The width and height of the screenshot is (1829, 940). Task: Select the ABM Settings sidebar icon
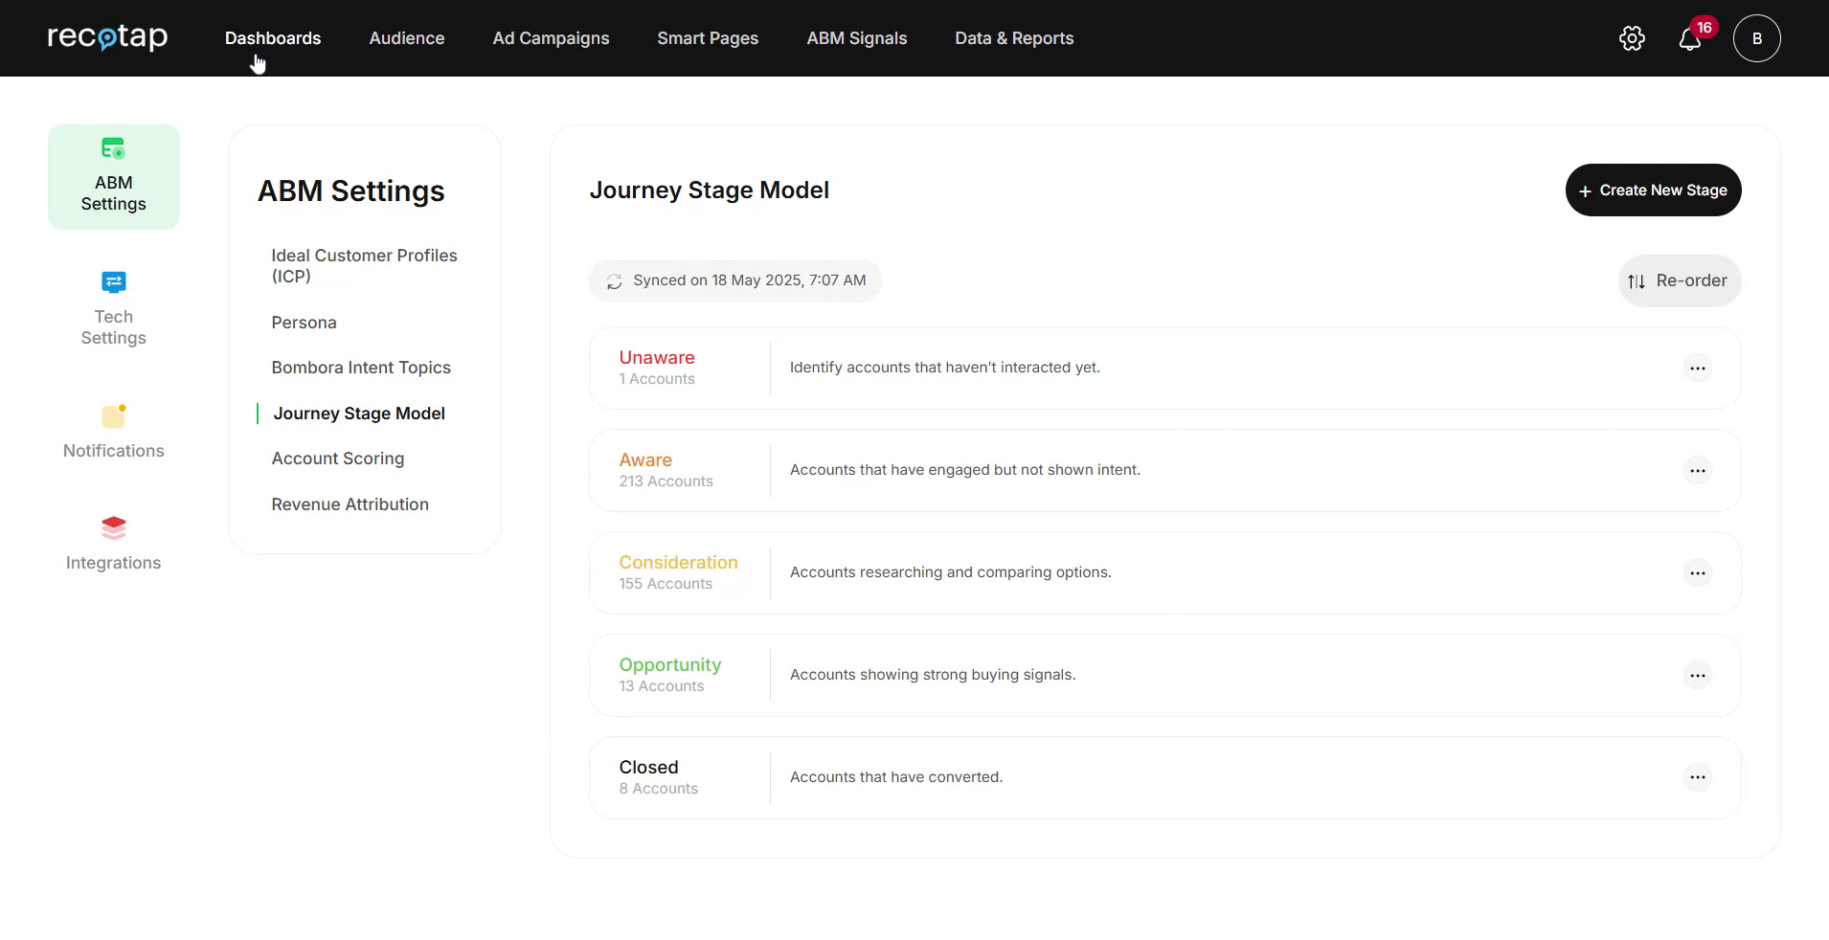click(113, 177)
